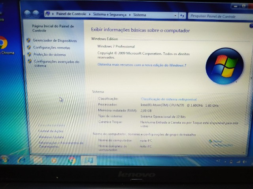This screenshot has width=253, height=189.
Task: Click the refresh button beside address bar
Action: tap(182, 16)
